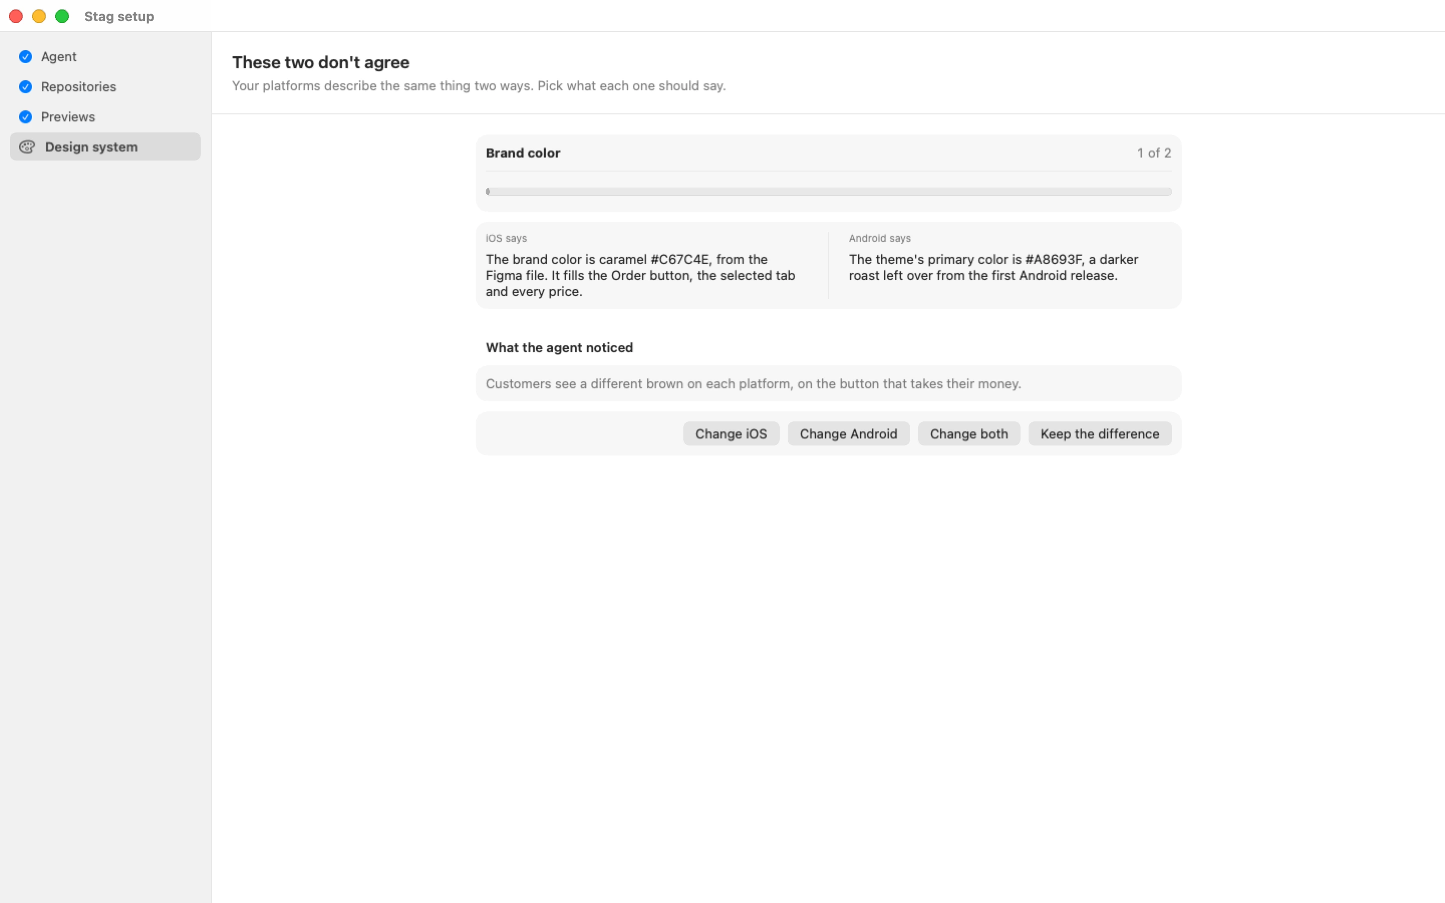
Task: Click the 'Brand color' heading
Action: pos(522,153)
